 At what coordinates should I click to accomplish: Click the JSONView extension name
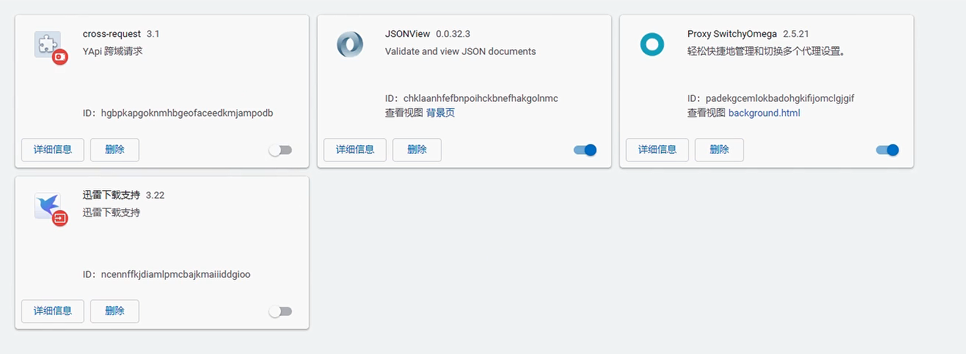[408, 34]
